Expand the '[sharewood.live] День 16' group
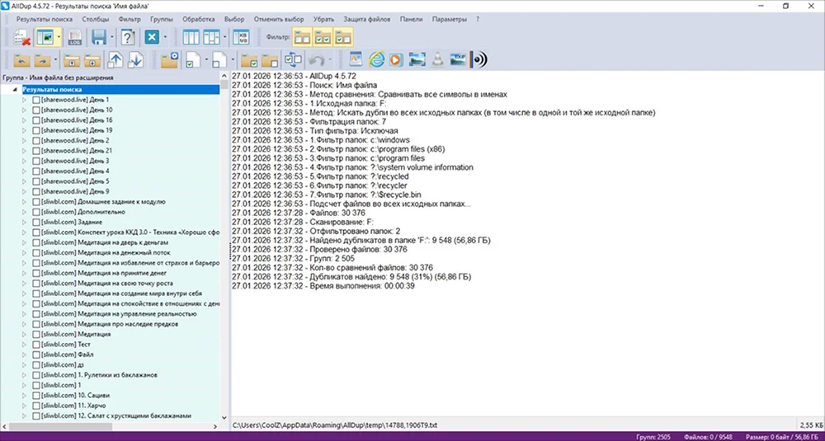 pyautogui.click(x=25, y=120)
